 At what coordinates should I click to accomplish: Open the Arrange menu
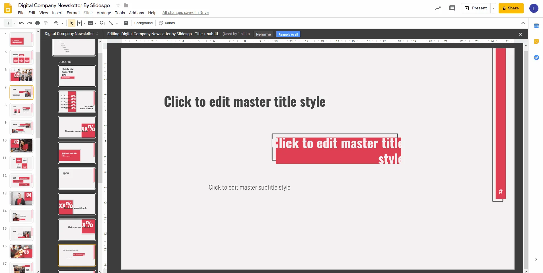click(x=104, y=13)
